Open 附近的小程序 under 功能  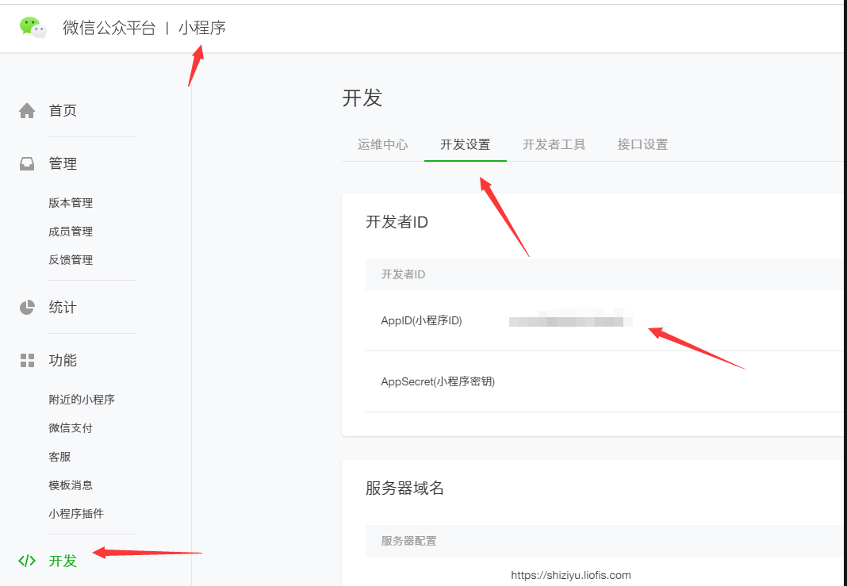pos(82,400)
